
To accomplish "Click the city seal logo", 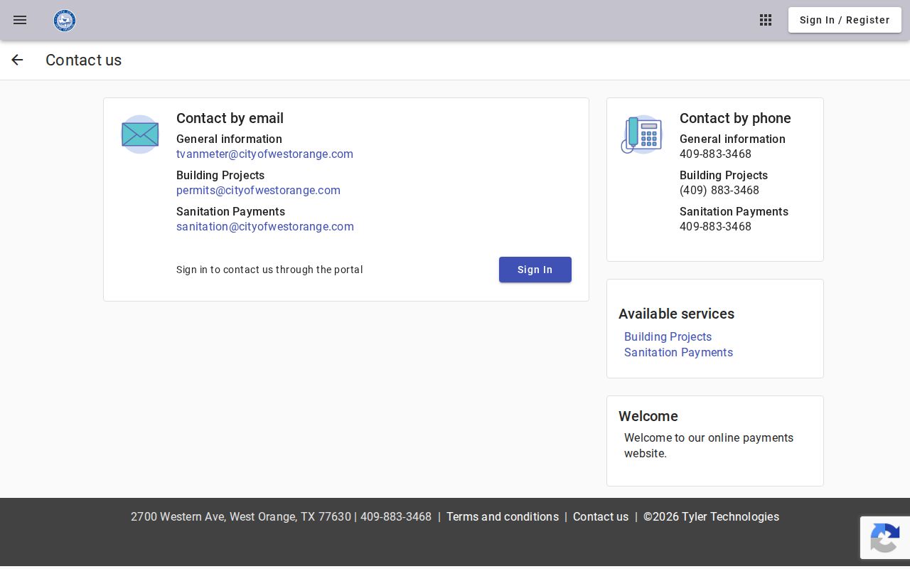I will 65,21.
